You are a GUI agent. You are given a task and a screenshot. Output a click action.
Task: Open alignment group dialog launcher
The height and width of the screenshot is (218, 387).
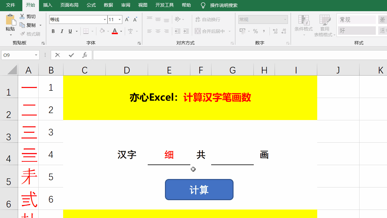pos(232,43)
